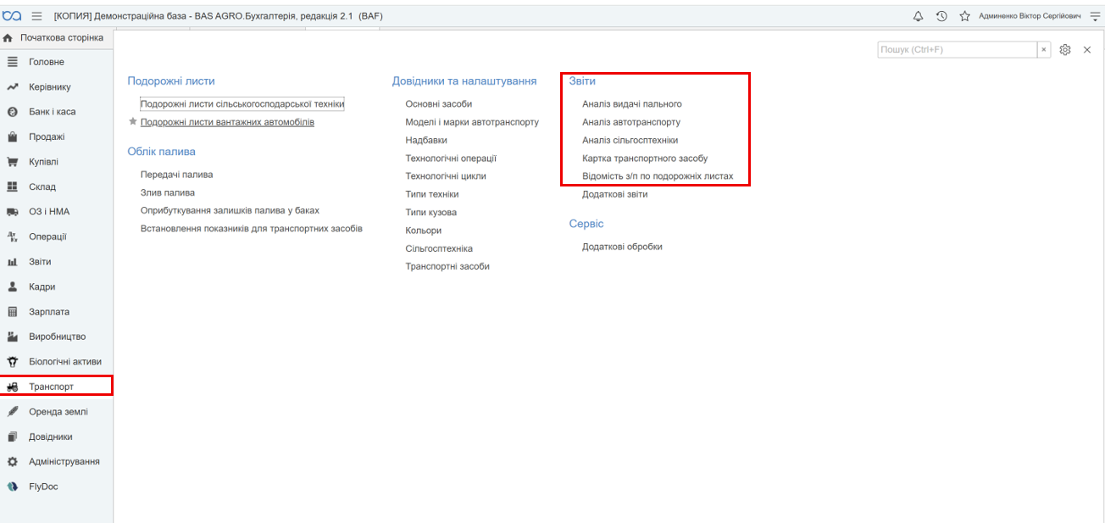Viewport: 1105px width, 523px height.
Task: Click the home icon of Початкова сторінка
Action: click(x=8, y=38)
